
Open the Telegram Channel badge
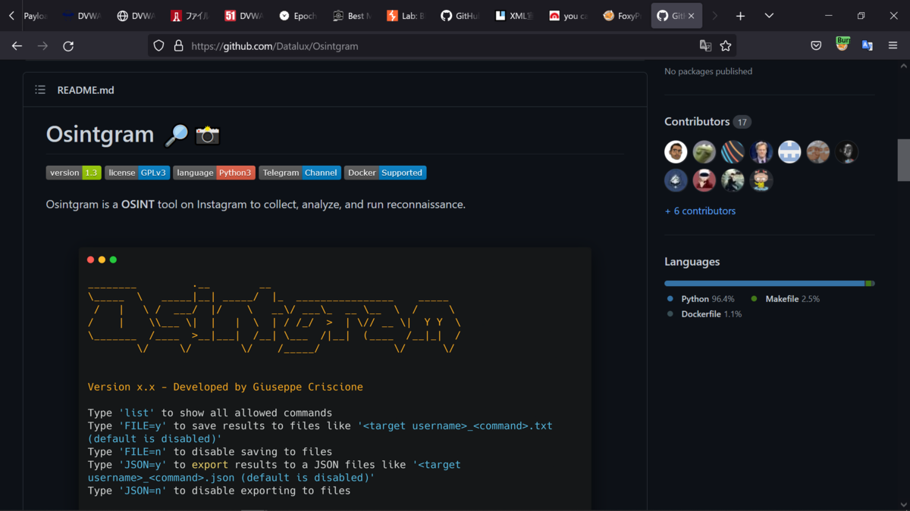(x=300, y=173)
